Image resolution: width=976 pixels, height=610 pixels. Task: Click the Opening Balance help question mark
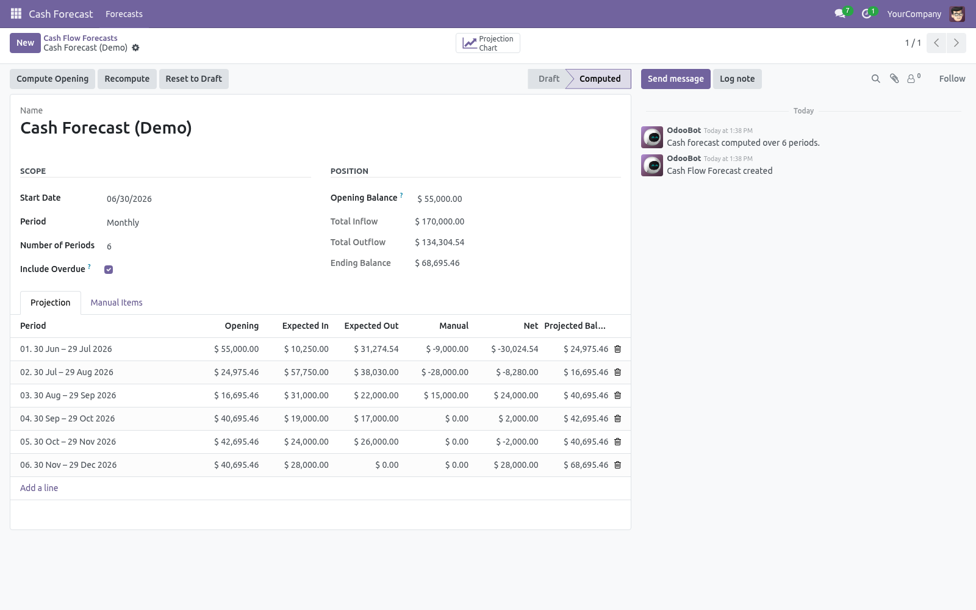401,195
